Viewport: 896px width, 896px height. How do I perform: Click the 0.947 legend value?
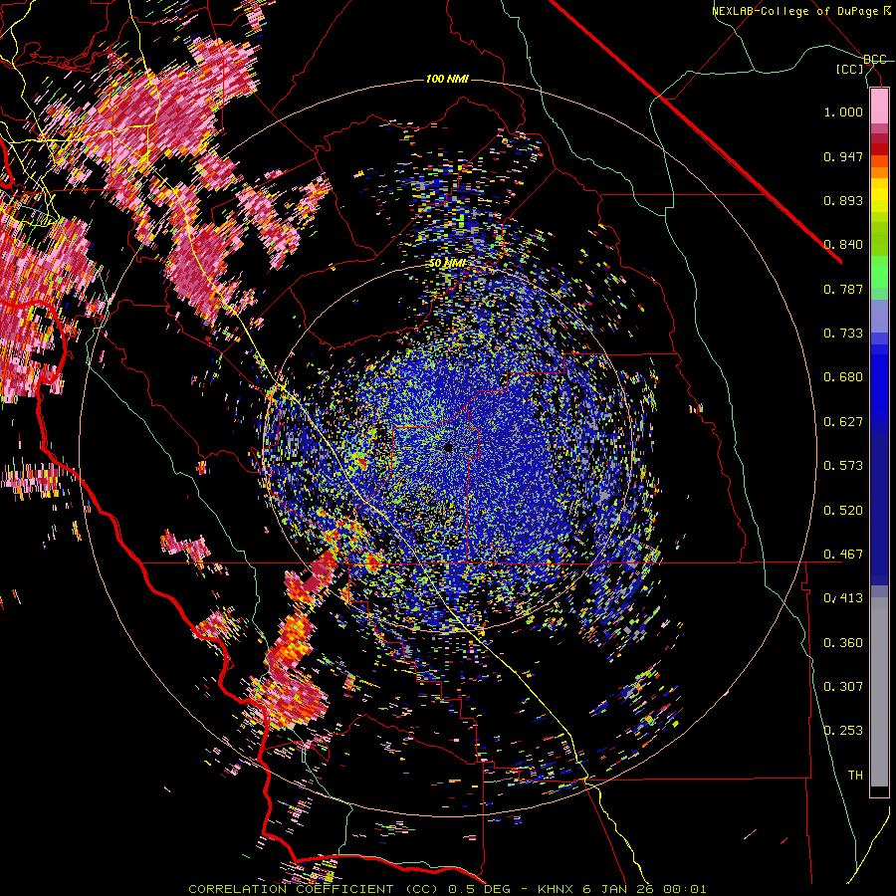(843, 156)
